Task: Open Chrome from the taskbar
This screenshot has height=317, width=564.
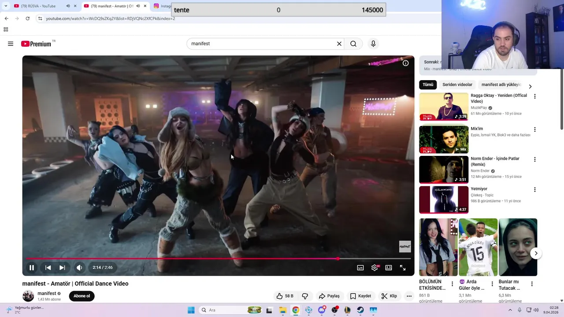Action: click(296, 310)
